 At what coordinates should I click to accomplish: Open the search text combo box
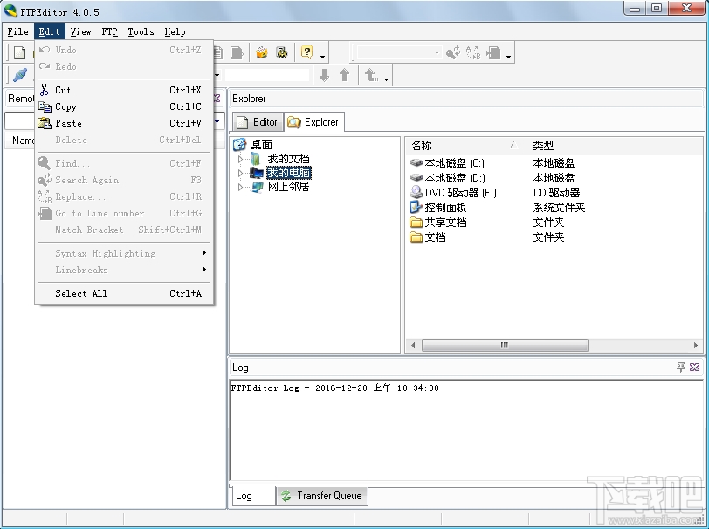(398, 53)
